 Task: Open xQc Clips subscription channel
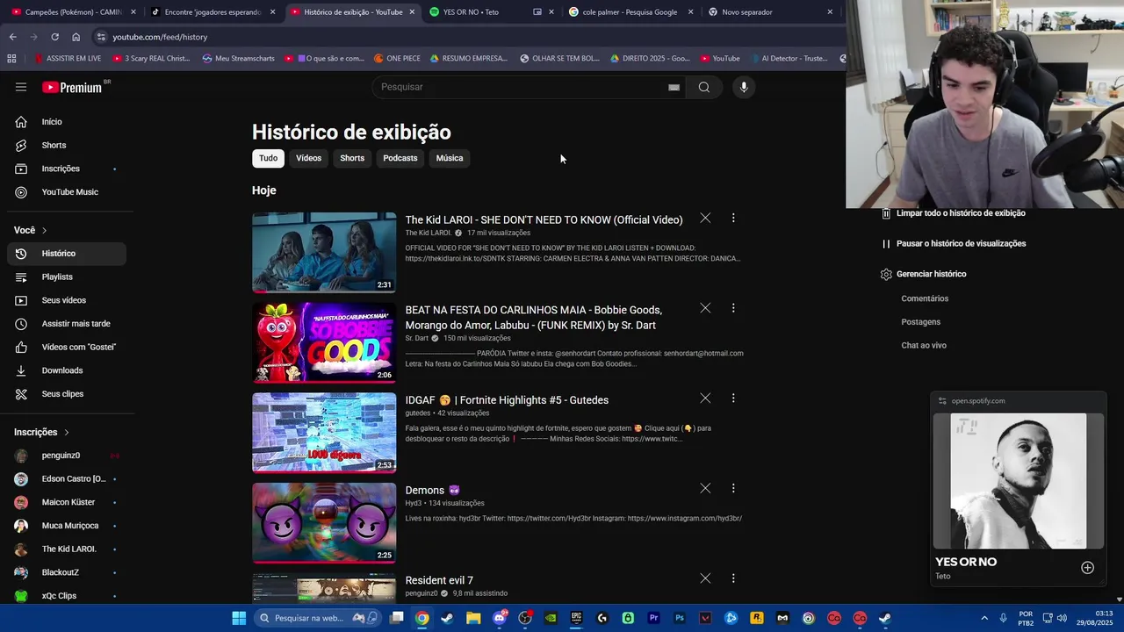coord(67,596)
